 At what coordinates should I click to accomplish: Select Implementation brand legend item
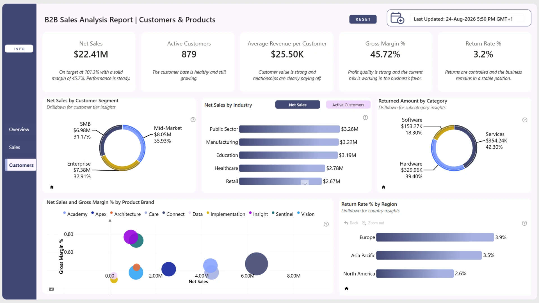(x=226, y=214)
